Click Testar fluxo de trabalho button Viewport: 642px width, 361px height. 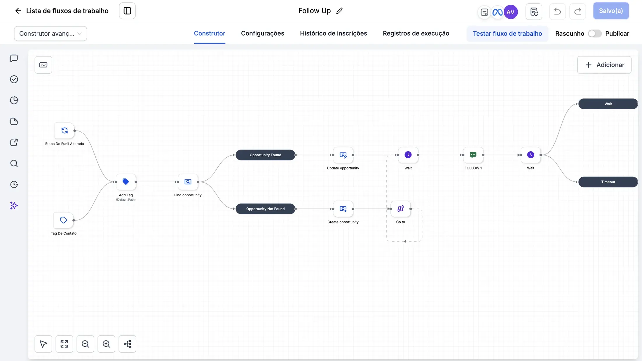click(x=507, y=34)
